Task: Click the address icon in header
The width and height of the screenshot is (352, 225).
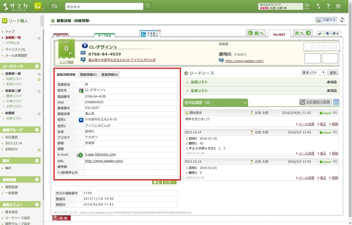Action: click(83, 60)
